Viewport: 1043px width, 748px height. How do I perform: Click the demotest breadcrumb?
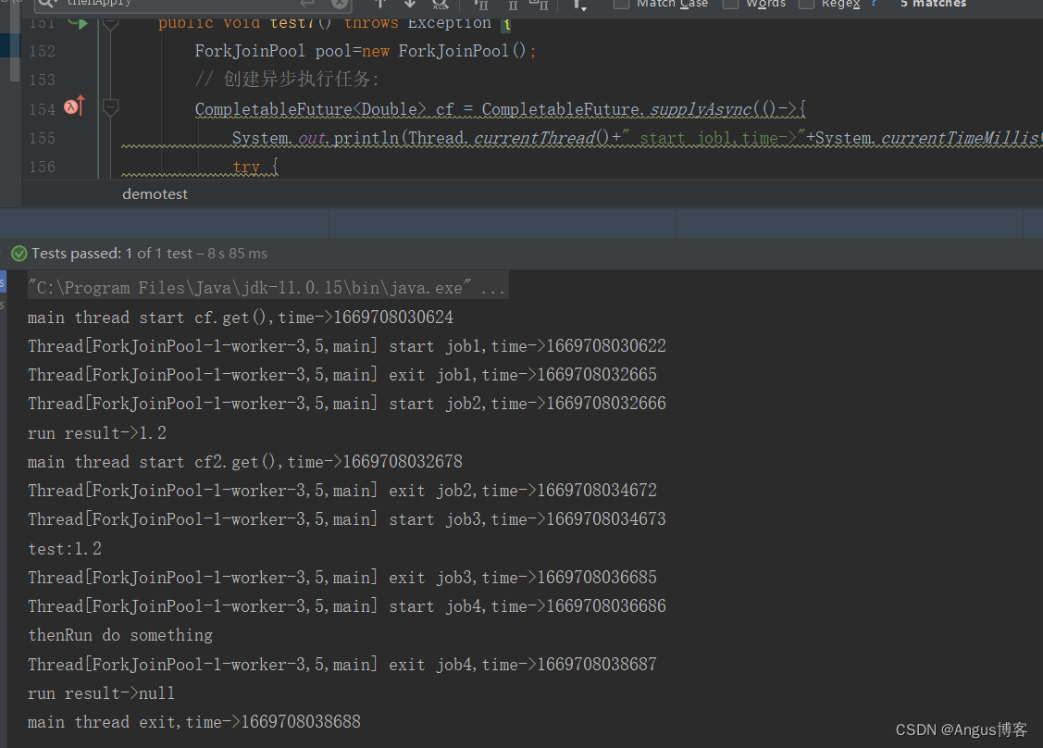155,194
